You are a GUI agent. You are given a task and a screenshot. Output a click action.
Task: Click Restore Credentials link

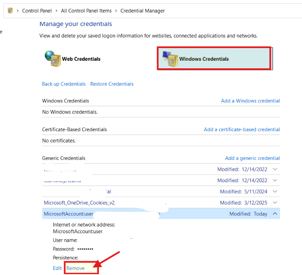(112, 84)
